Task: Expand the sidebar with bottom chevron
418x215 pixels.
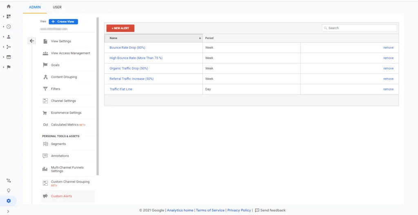Action: click(8, 211)
